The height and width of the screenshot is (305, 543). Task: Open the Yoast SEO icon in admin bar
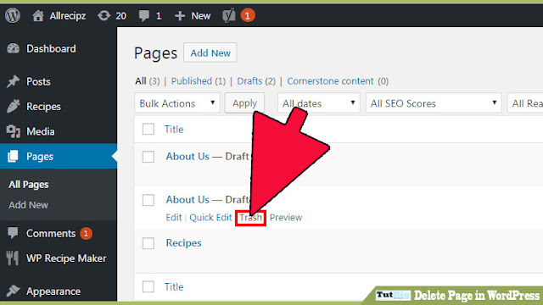pos(229,15)
